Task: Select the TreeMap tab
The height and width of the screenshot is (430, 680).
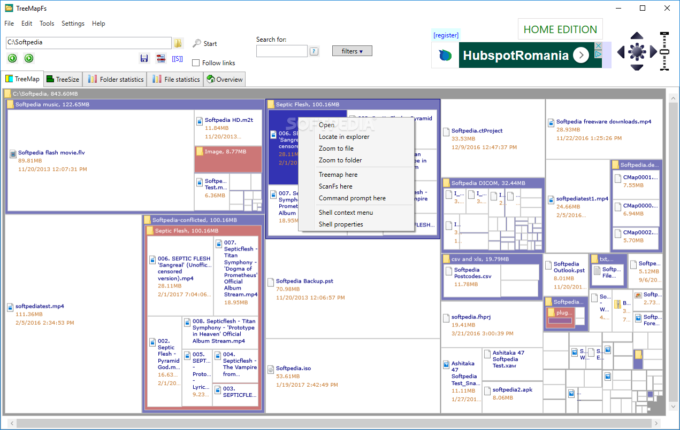Action: tap(22, 79)
